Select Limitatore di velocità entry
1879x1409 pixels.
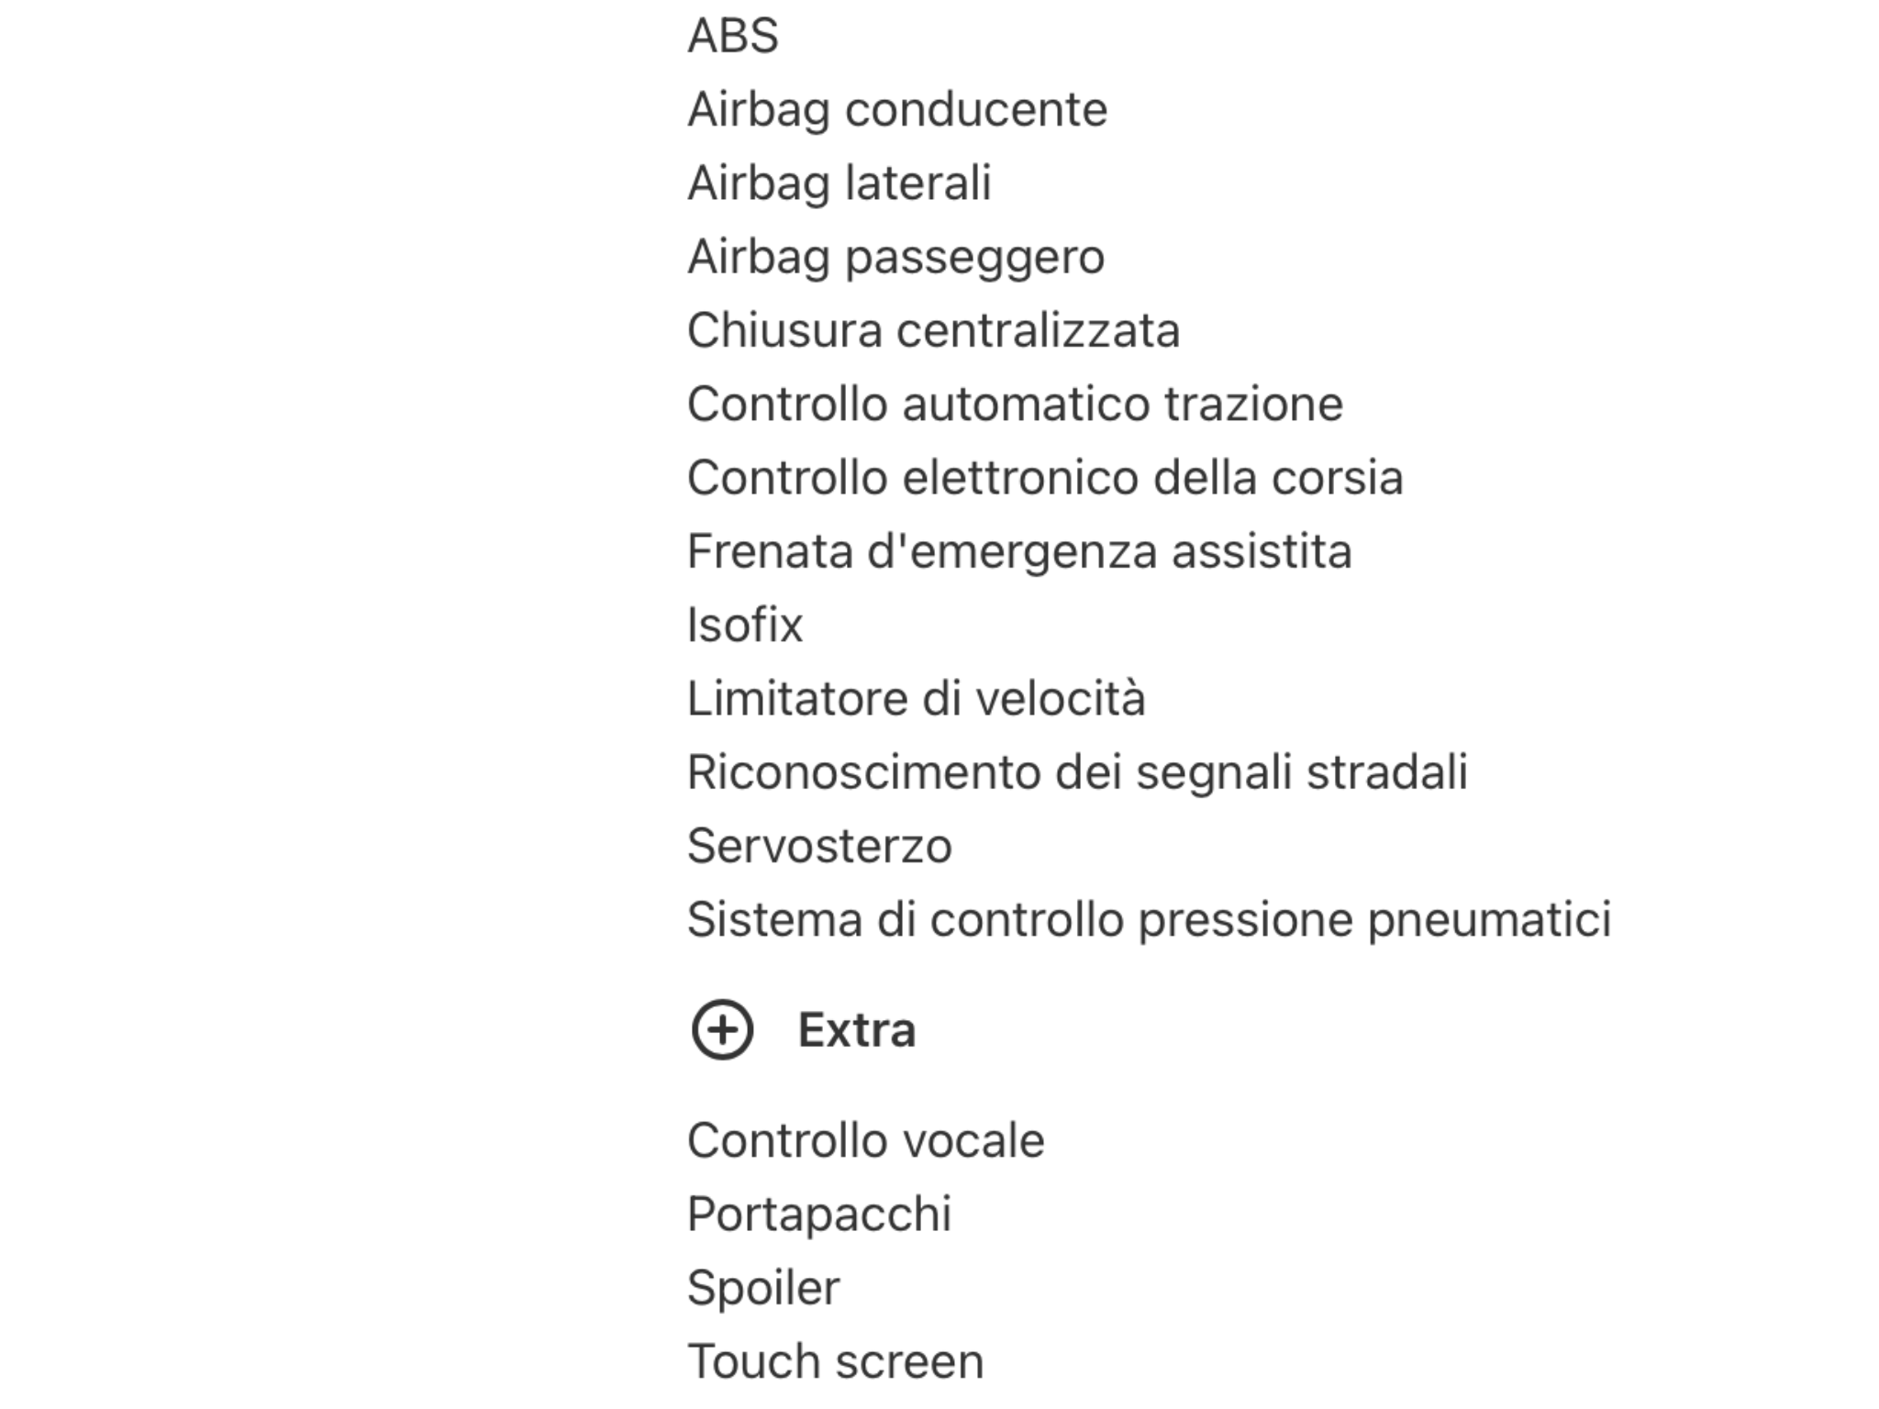[917, 699]
